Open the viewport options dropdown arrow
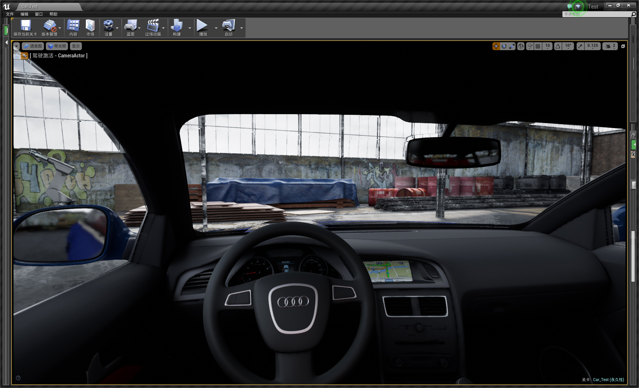Viewport: 639px width, 388px height. (17, 46)
